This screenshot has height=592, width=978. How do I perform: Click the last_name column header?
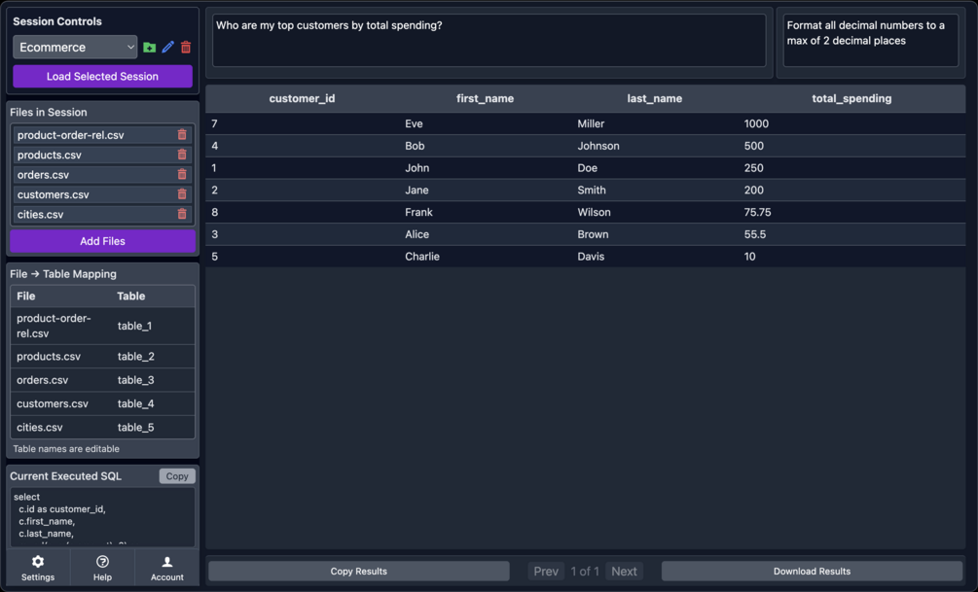pyautogui.click(x=655, y=98)
